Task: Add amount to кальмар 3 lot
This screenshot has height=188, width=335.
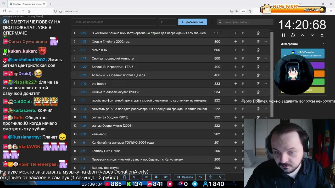Action: point(236,134)
